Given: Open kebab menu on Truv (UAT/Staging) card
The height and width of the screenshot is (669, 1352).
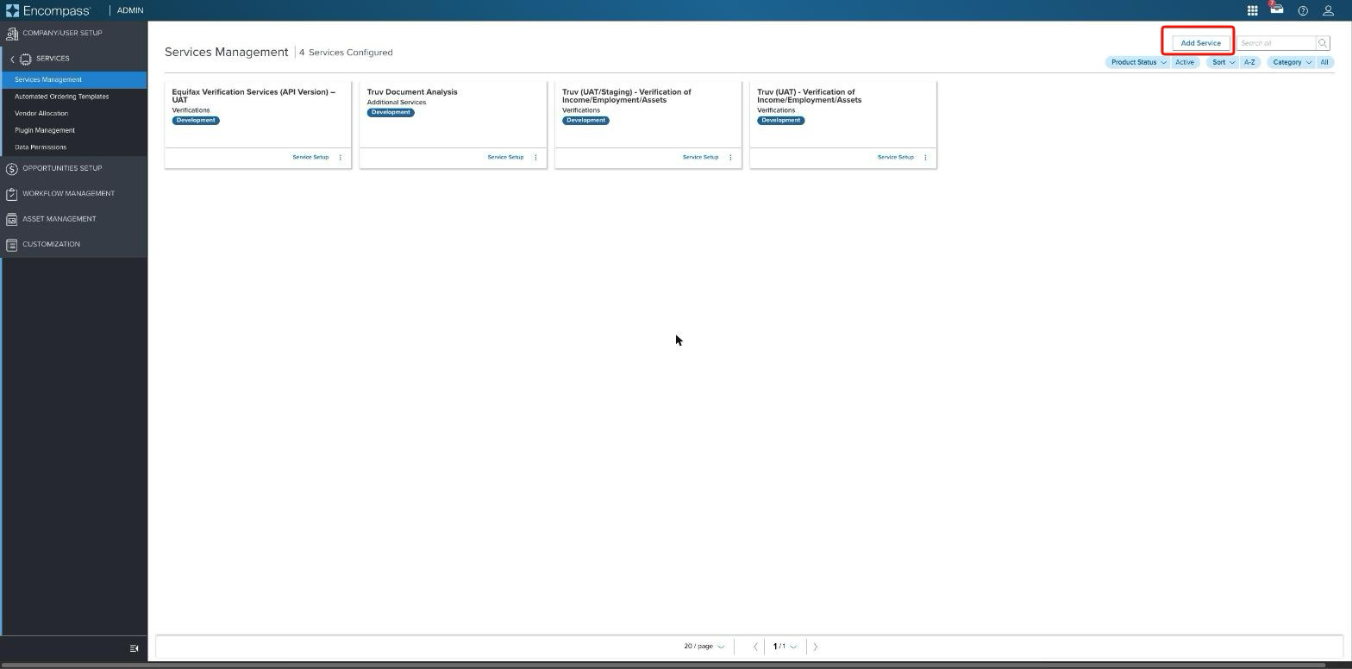Looking at the screenshot, I should (x=730, y=158).
